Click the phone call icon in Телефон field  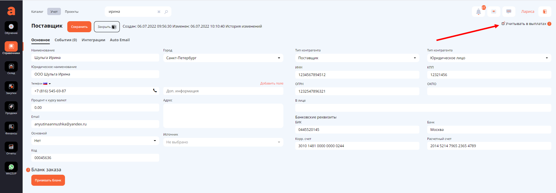pos(155,91)
